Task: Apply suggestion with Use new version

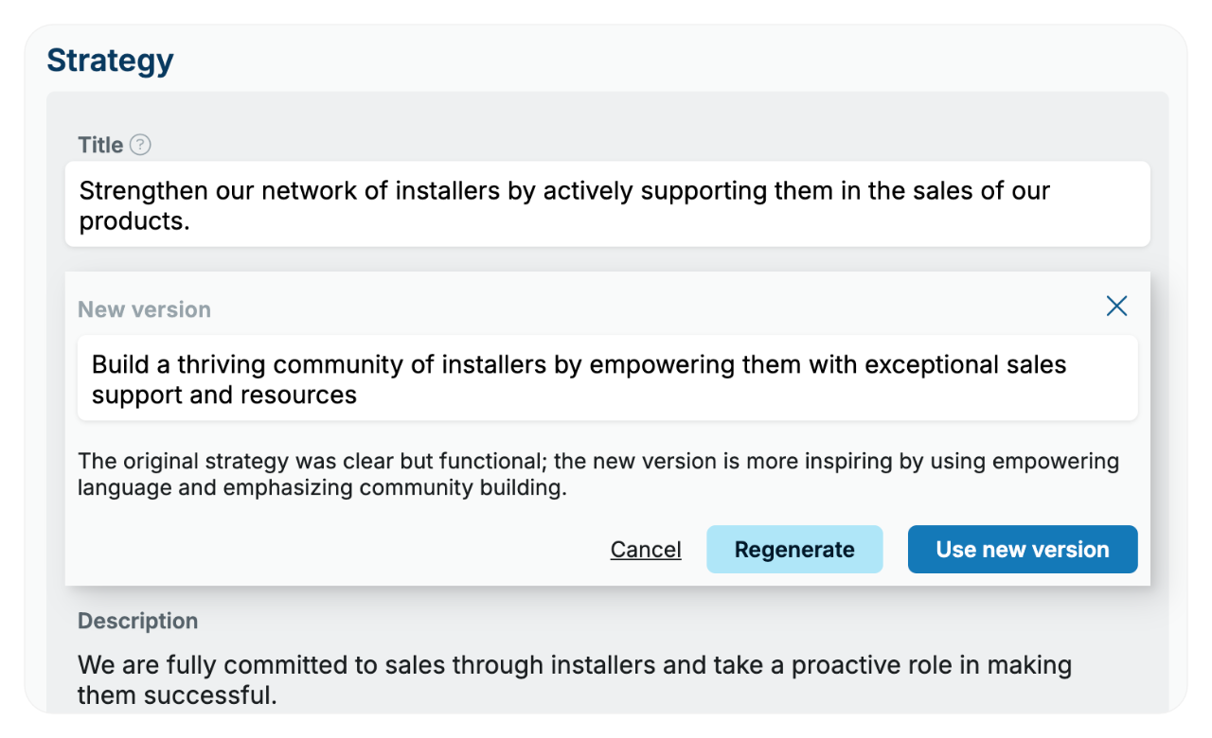Action: [x=1023, y=550]
